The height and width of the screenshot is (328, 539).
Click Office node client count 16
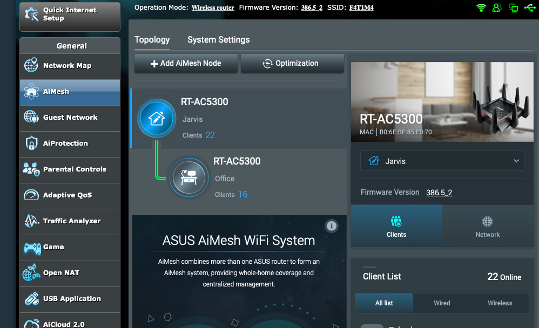click(x=242, y=194)
